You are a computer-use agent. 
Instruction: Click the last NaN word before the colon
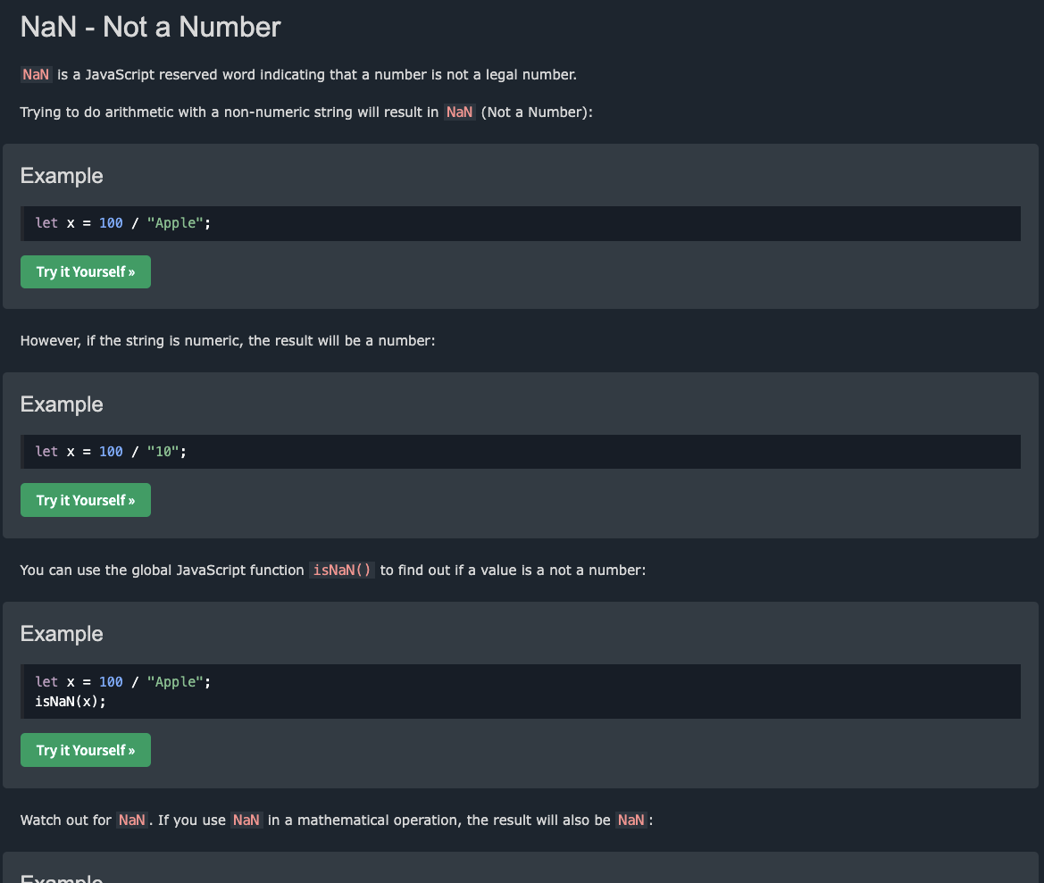click(x=631, y=820)
